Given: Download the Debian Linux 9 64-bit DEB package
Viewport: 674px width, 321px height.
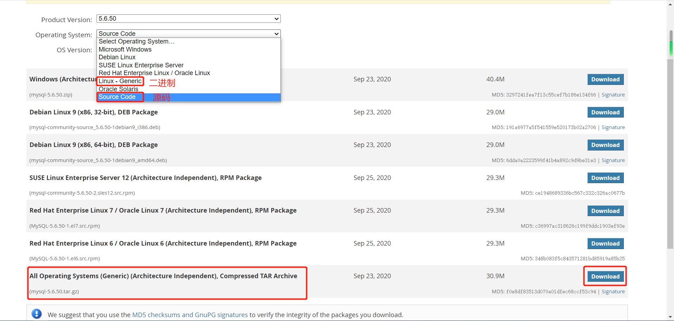Looking at the screenshot, I should (x=605, y=145).
